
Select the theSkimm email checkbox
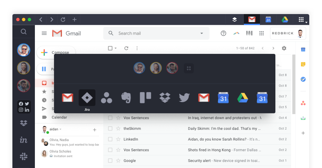[110, 129]
